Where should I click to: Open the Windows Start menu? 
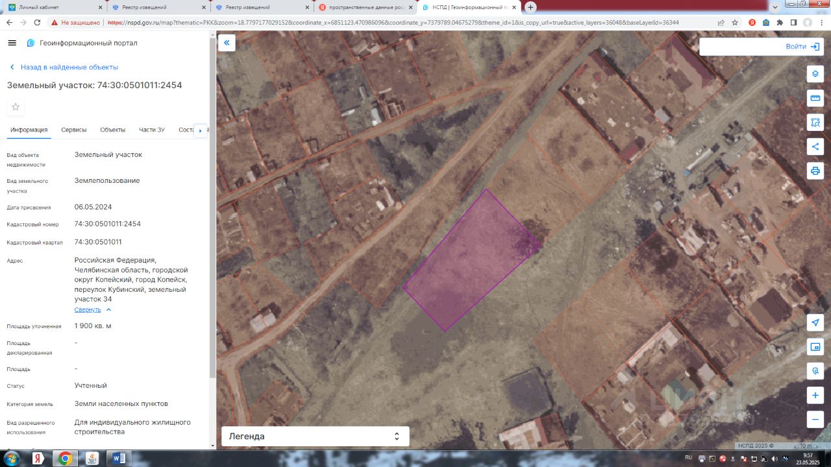pyautogui.click(x=11, y=459)
